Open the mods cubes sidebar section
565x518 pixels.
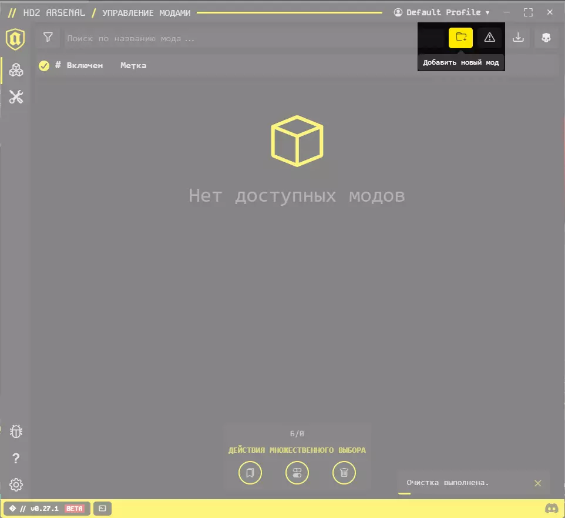pos(16,70)
